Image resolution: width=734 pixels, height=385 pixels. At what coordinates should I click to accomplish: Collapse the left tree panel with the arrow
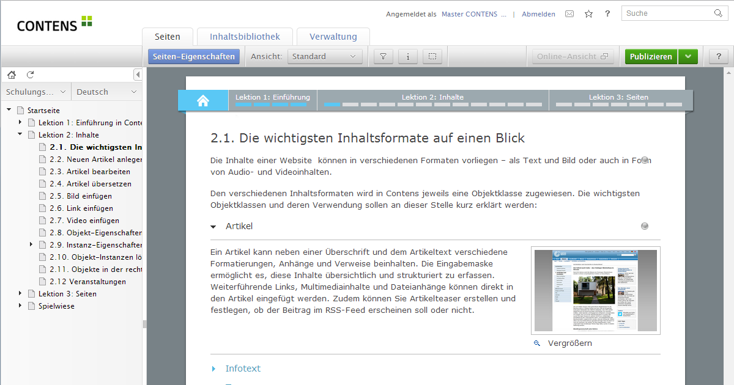[x=138, y=75]
